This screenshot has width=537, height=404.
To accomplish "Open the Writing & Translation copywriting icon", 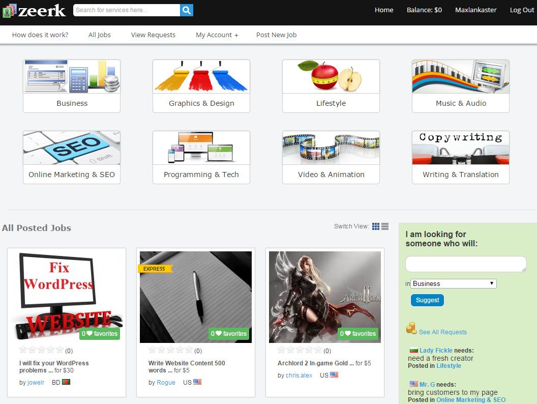I will pos(460,148).
